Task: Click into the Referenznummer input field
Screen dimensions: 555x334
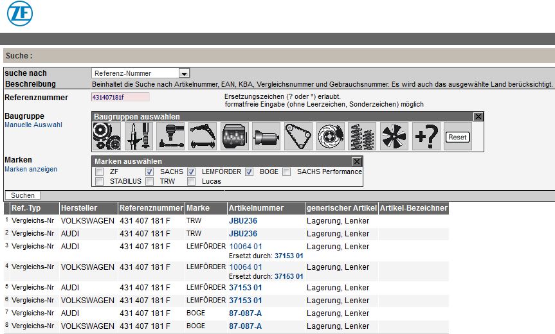Action: tap(120, 97)
